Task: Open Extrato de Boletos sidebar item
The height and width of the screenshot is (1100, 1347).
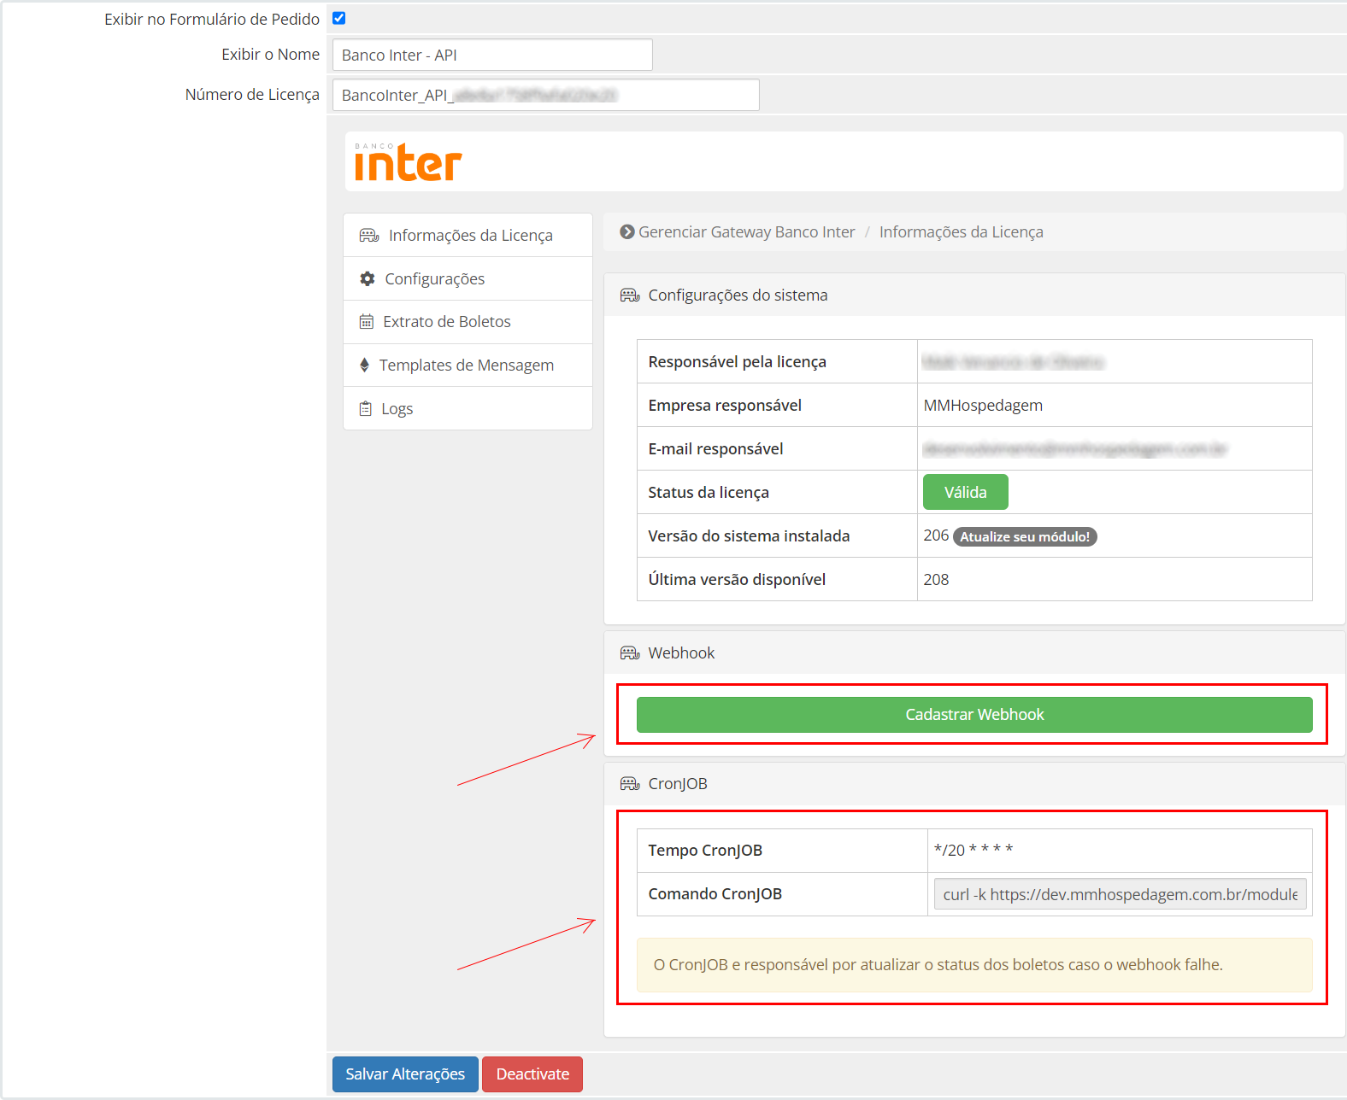Action: [x=468, y=322]
